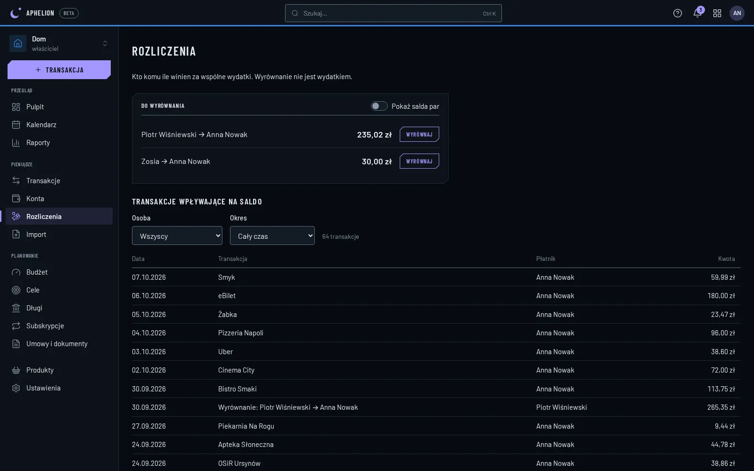
Task: Select the Apteka Słoneczna transaction
Action: pos(436,445)
